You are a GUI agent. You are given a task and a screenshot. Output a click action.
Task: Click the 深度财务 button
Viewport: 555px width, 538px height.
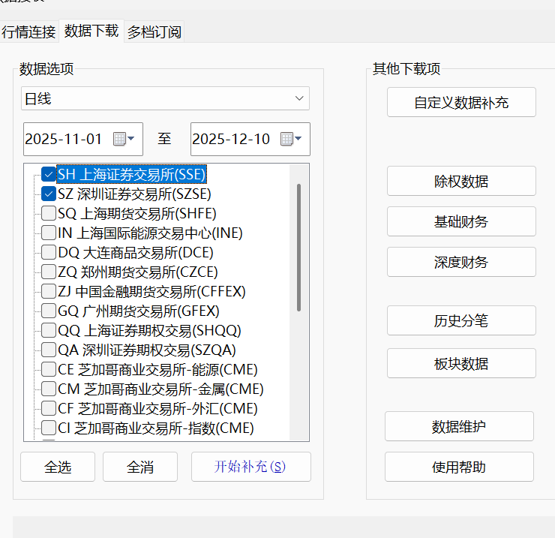(x=461, y=262)
